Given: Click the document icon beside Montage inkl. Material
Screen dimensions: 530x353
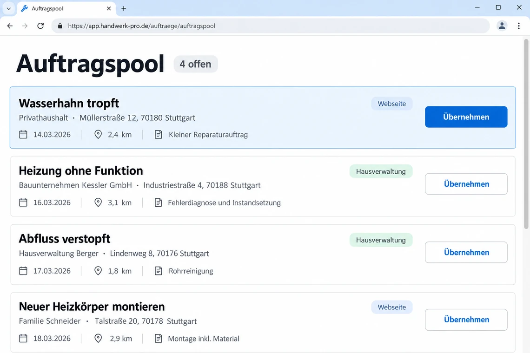Looking at the screenshot, I should pyautogui.click(x=158, y=338).
